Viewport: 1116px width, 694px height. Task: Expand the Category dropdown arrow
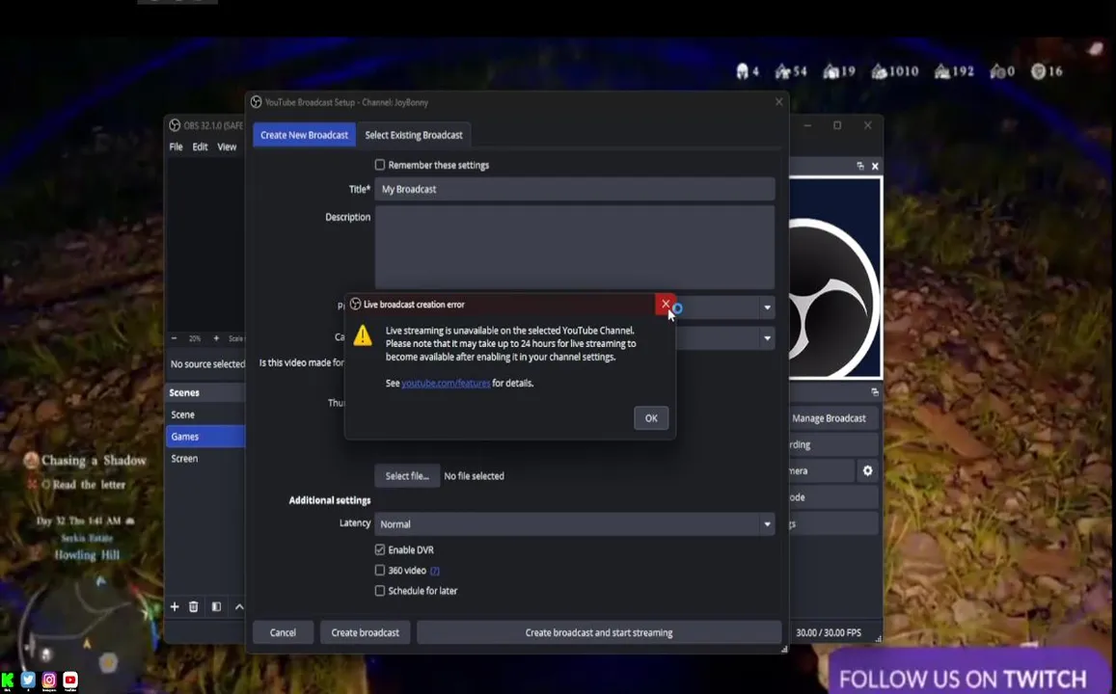[x=767, y=338]
